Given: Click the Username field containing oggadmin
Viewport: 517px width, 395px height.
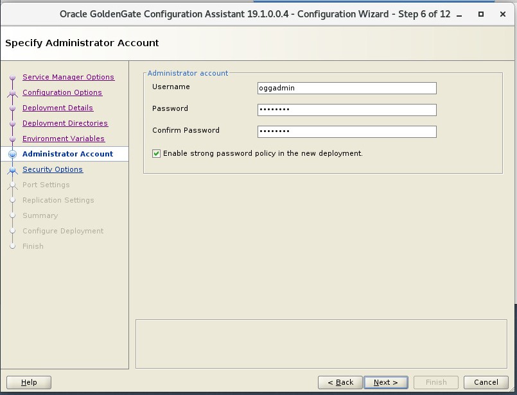Looking at the screenshot, I should tap(347, 88).
